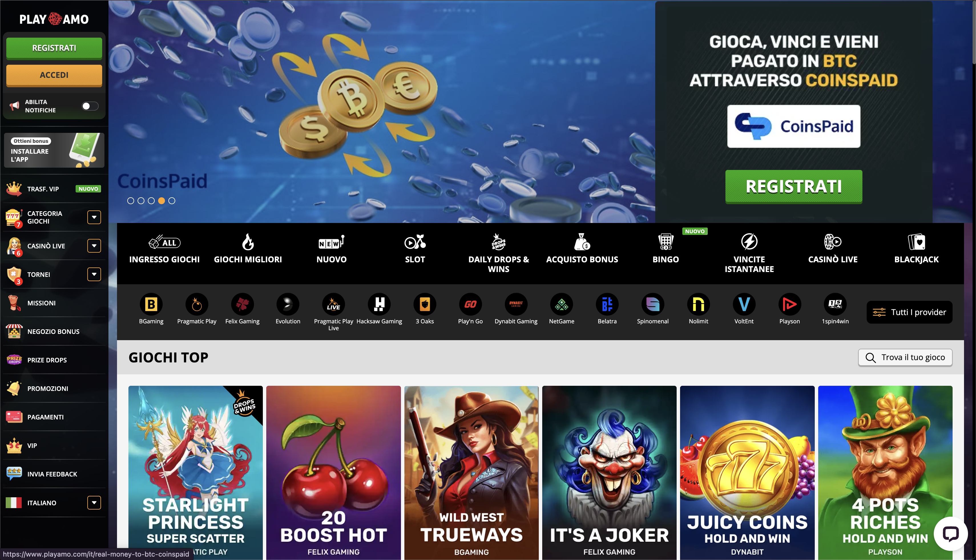The height and width of the screenshot is (560, 976).
Task: Select the Evolution provider icon
Action: 287,304
